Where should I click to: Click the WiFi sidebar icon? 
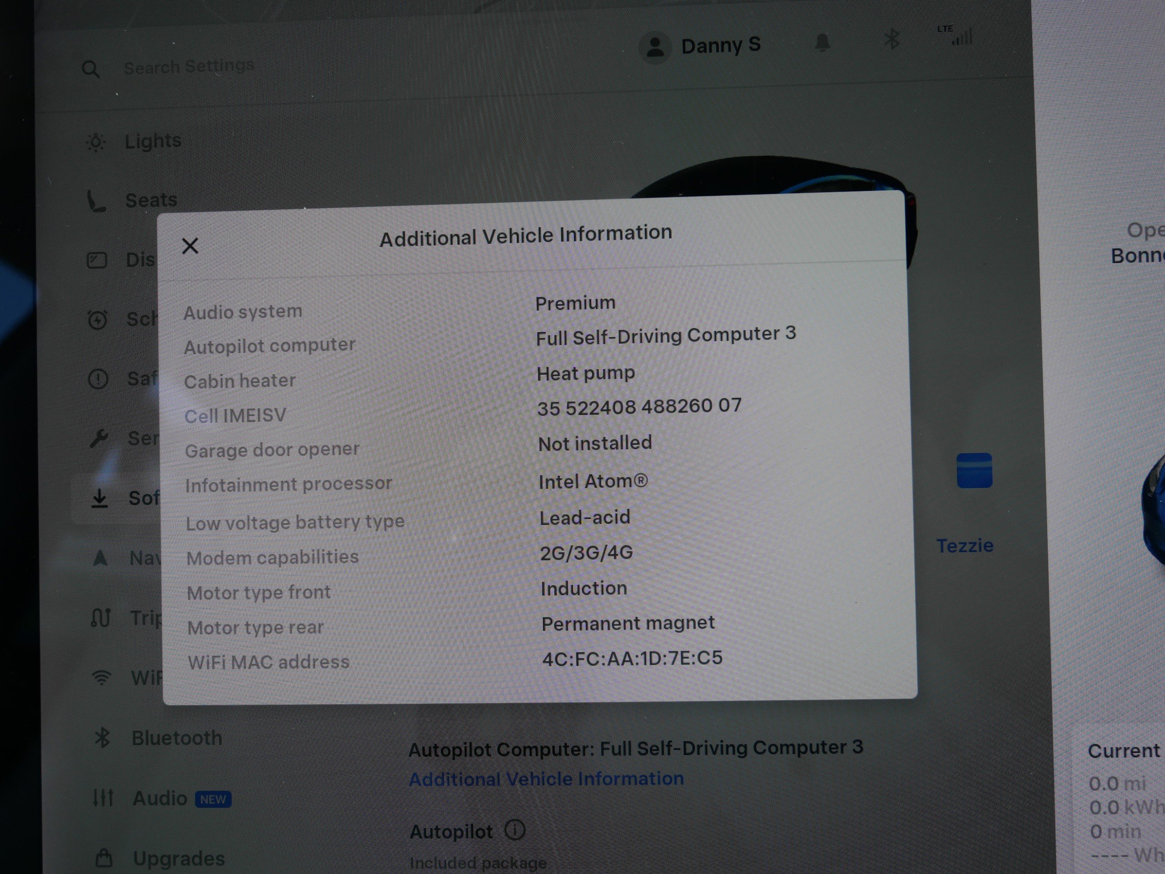point(101,677)
